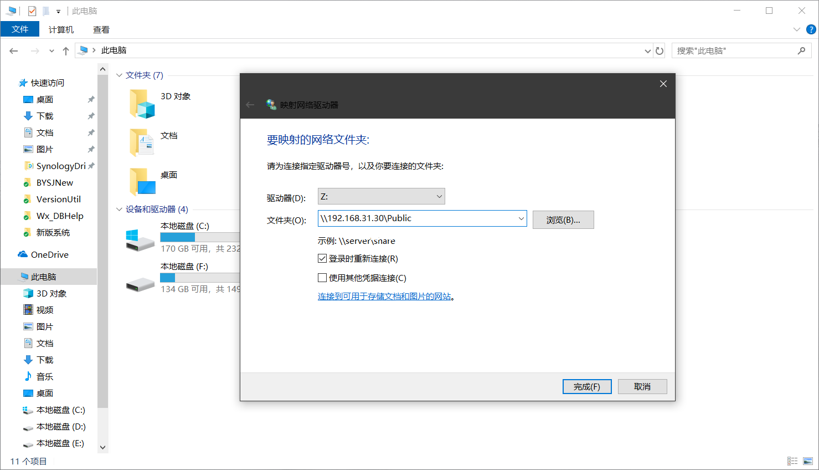The image size is (819, 470).
Task: Open the 连接到可用于存储文档和图片的网站 link
Action: coord(384,297)
